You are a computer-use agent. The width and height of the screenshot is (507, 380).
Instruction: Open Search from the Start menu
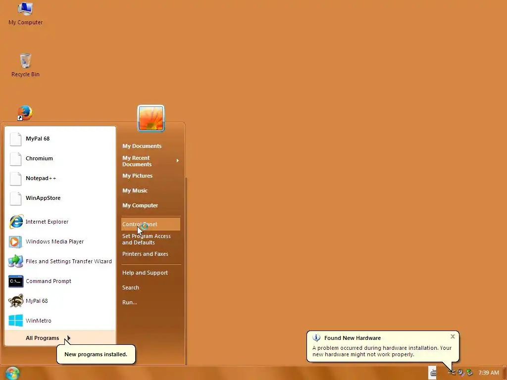(x=151, y=287)
